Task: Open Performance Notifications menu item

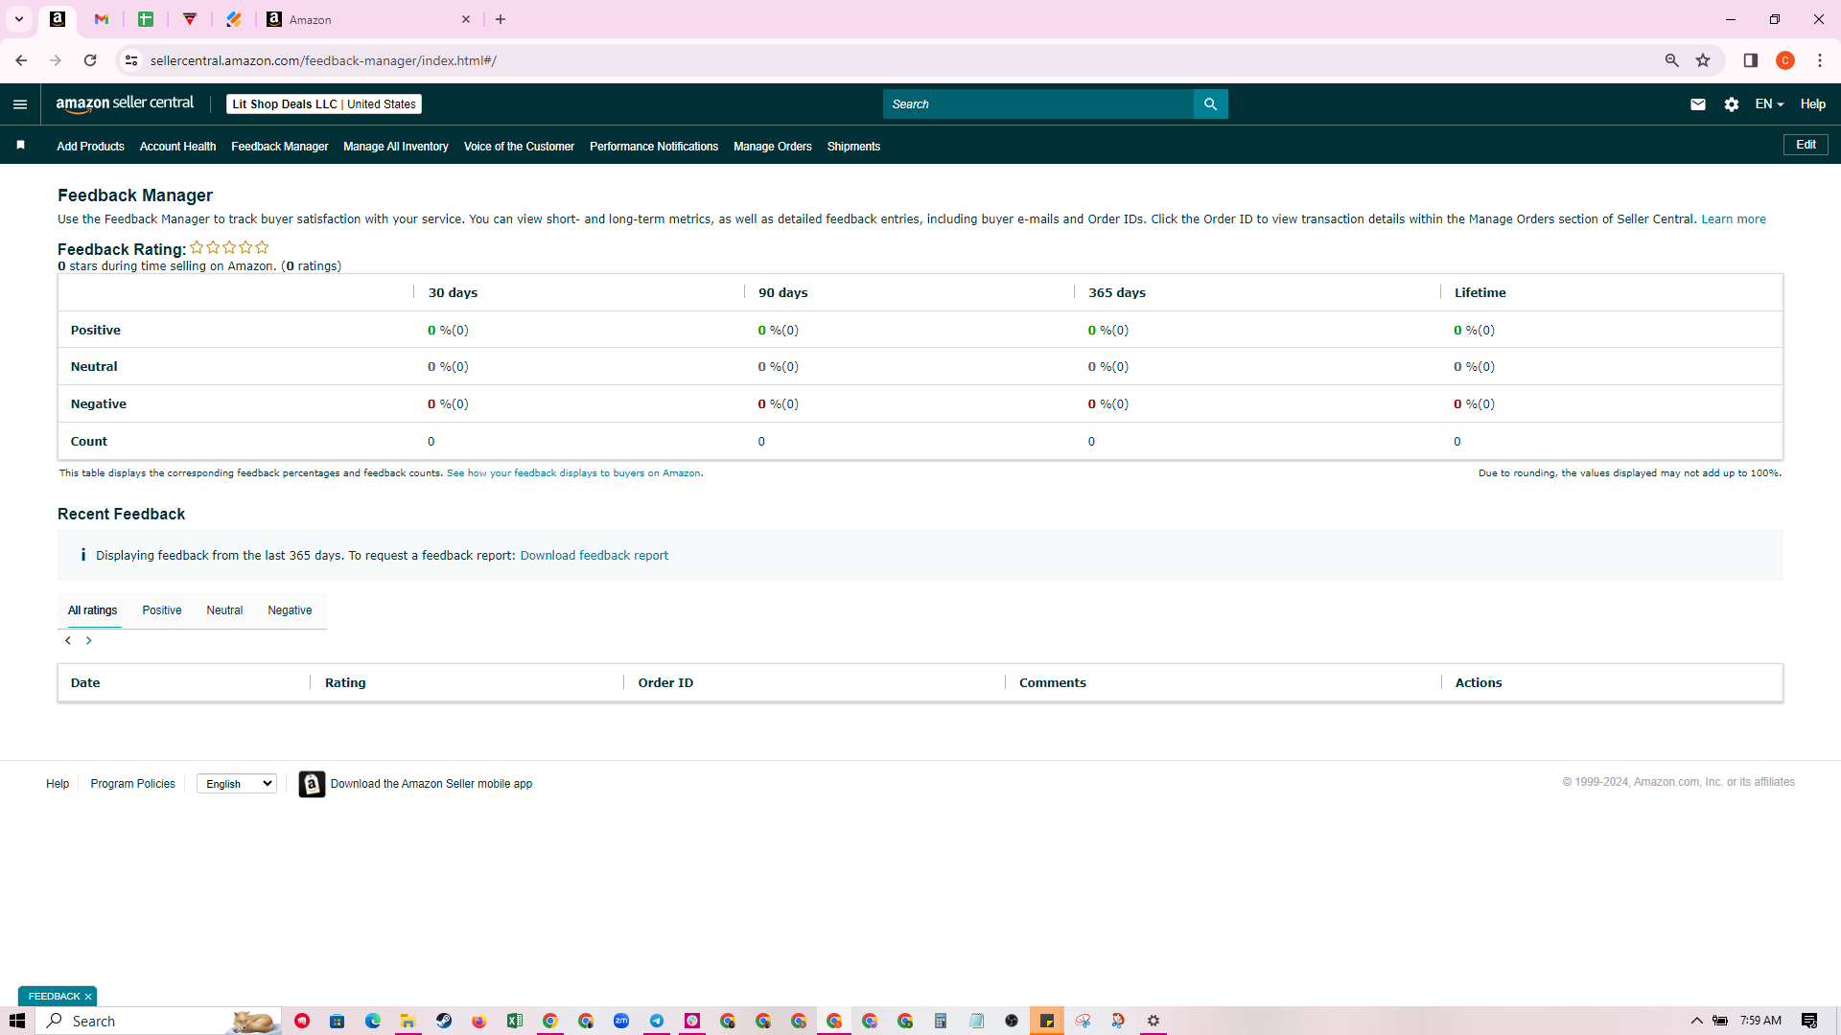Action: 654,147
